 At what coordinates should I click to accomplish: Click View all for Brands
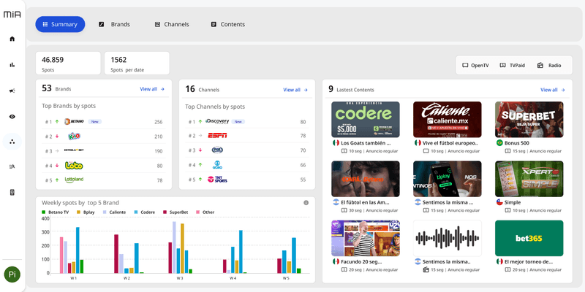point(152,89)
